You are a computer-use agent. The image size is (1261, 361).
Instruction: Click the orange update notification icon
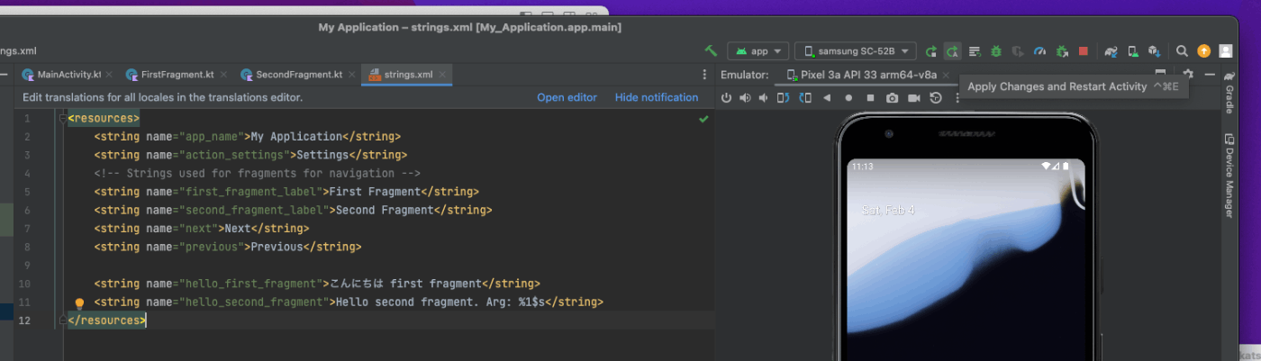[1204, 51]
